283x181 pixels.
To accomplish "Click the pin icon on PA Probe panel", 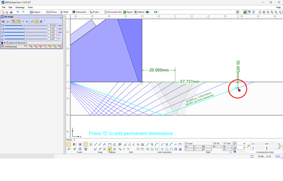I will 61,17.
